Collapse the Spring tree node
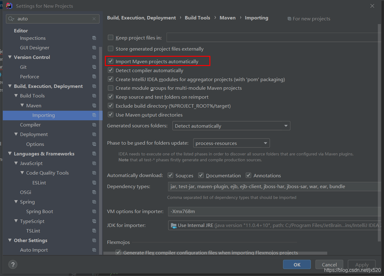The width and height of the screenshot is (384, 276). pyautogui.click(x=16, y=202)
